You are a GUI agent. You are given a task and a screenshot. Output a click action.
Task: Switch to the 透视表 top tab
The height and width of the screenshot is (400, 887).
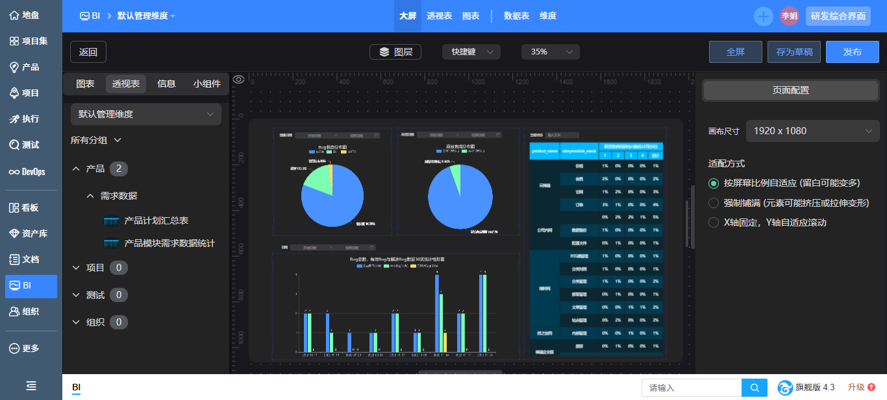point(440,16)
